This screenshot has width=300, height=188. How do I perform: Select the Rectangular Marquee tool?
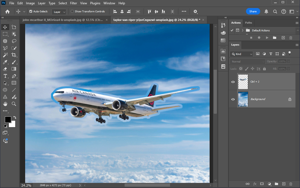click(x=5, y=34)
